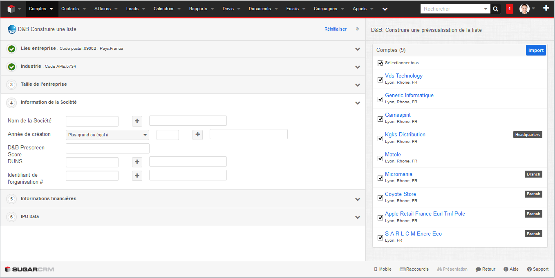
Task: Uncheck the Micromania account checkbox
Action: click(380, 178)
